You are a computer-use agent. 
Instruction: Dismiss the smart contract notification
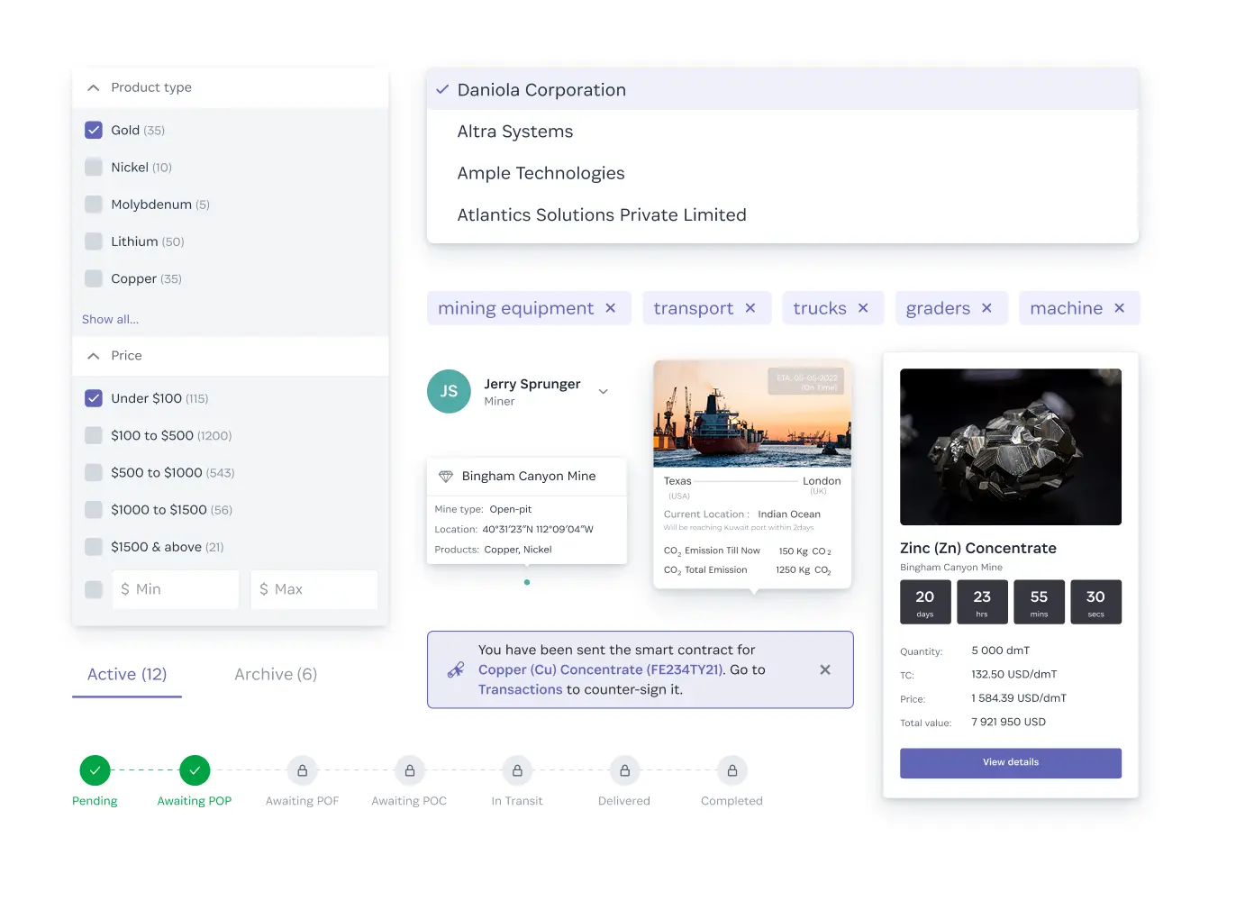[825, 669]
